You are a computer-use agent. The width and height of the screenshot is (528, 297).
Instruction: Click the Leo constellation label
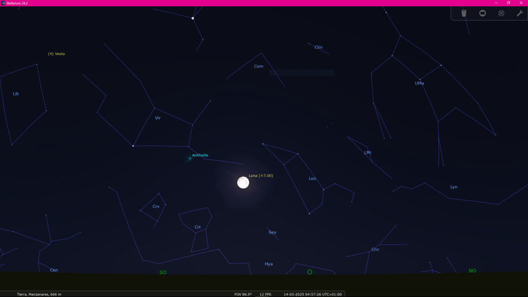pos(312,178)
